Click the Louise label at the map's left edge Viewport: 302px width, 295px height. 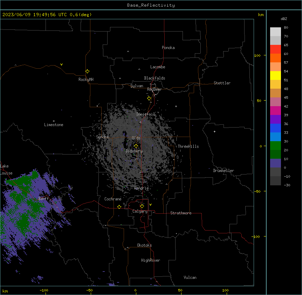coord(6,173)
